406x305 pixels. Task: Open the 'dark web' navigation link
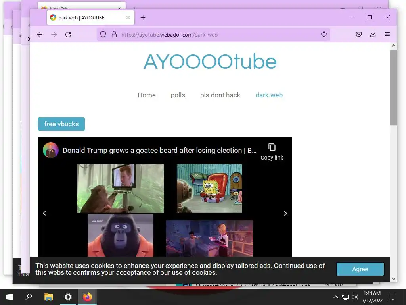pyautogui.click(x=269, y=95)
